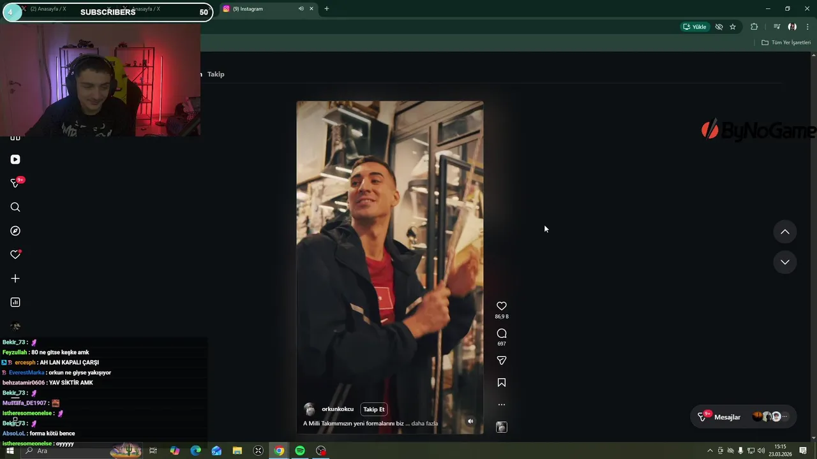Open the volume control in the tray
Image resolution: width=817 pixels, height=459 pixels.
pyautogui.click(x=761, y=451)
